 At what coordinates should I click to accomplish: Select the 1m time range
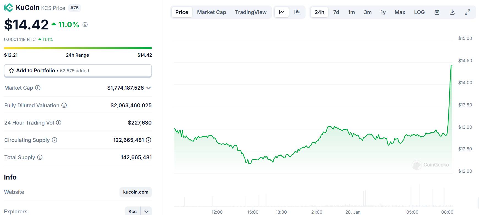point(351,12)
